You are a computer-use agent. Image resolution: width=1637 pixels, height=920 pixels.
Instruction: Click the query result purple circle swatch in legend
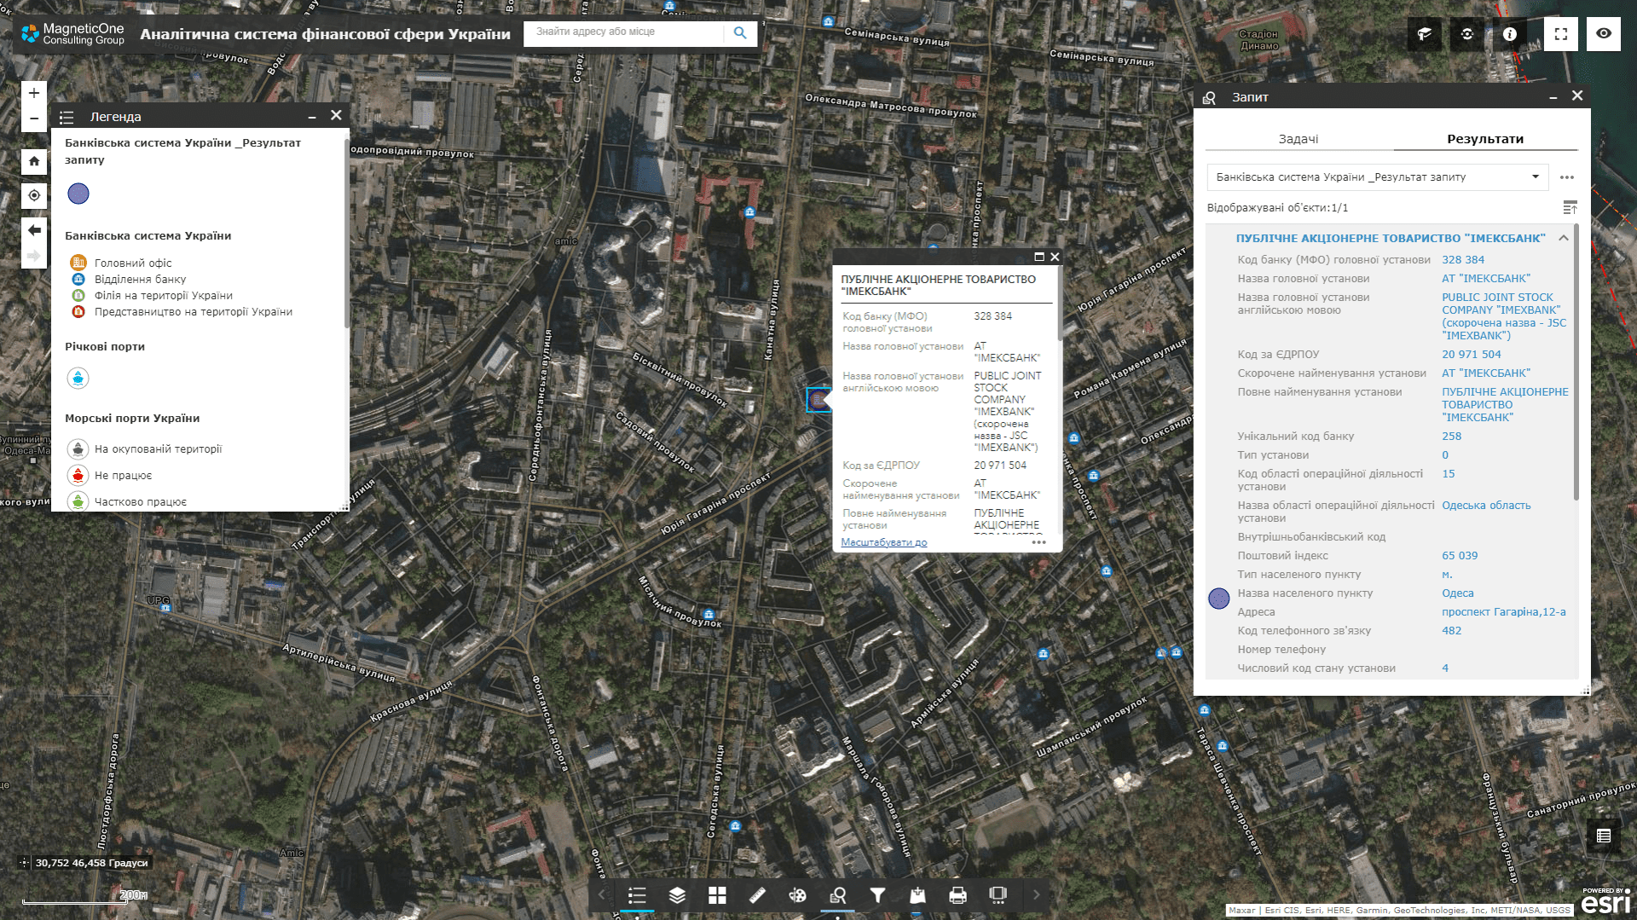click(78, 194)
